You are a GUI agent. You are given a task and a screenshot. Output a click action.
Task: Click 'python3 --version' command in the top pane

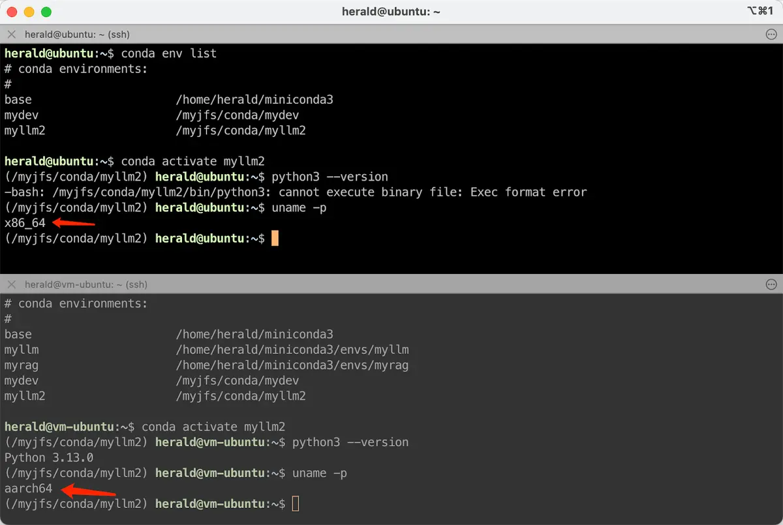(x=330, y=177)
